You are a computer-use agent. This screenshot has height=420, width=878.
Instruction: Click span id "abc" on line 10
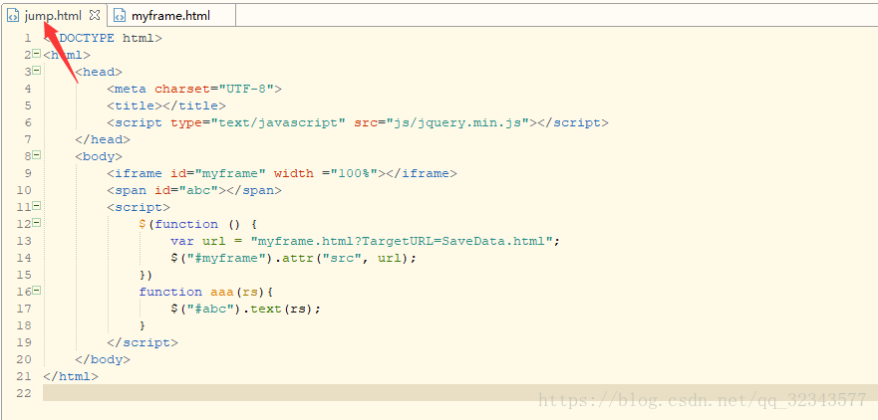194,190
